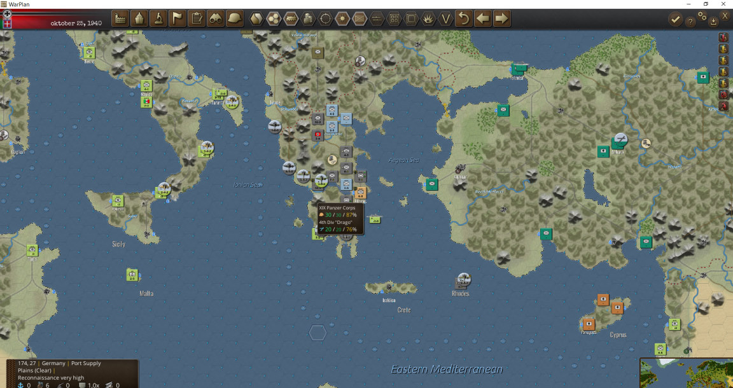Screen dimensions: 733x388
Task: Select the Italian flag unit below Naples
Action: click(147, 102)
